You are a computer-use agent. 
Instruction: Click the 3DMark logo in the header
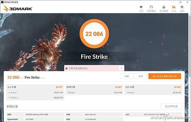click(17, 8)
